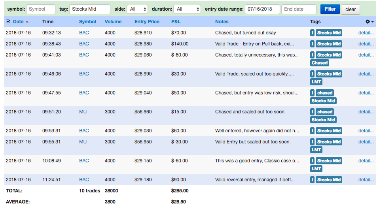The height and width of the screenshot is (207, 379).
Task: Click the I tag icon on 09:32:13 row
Action: click(x=312, y=33)
